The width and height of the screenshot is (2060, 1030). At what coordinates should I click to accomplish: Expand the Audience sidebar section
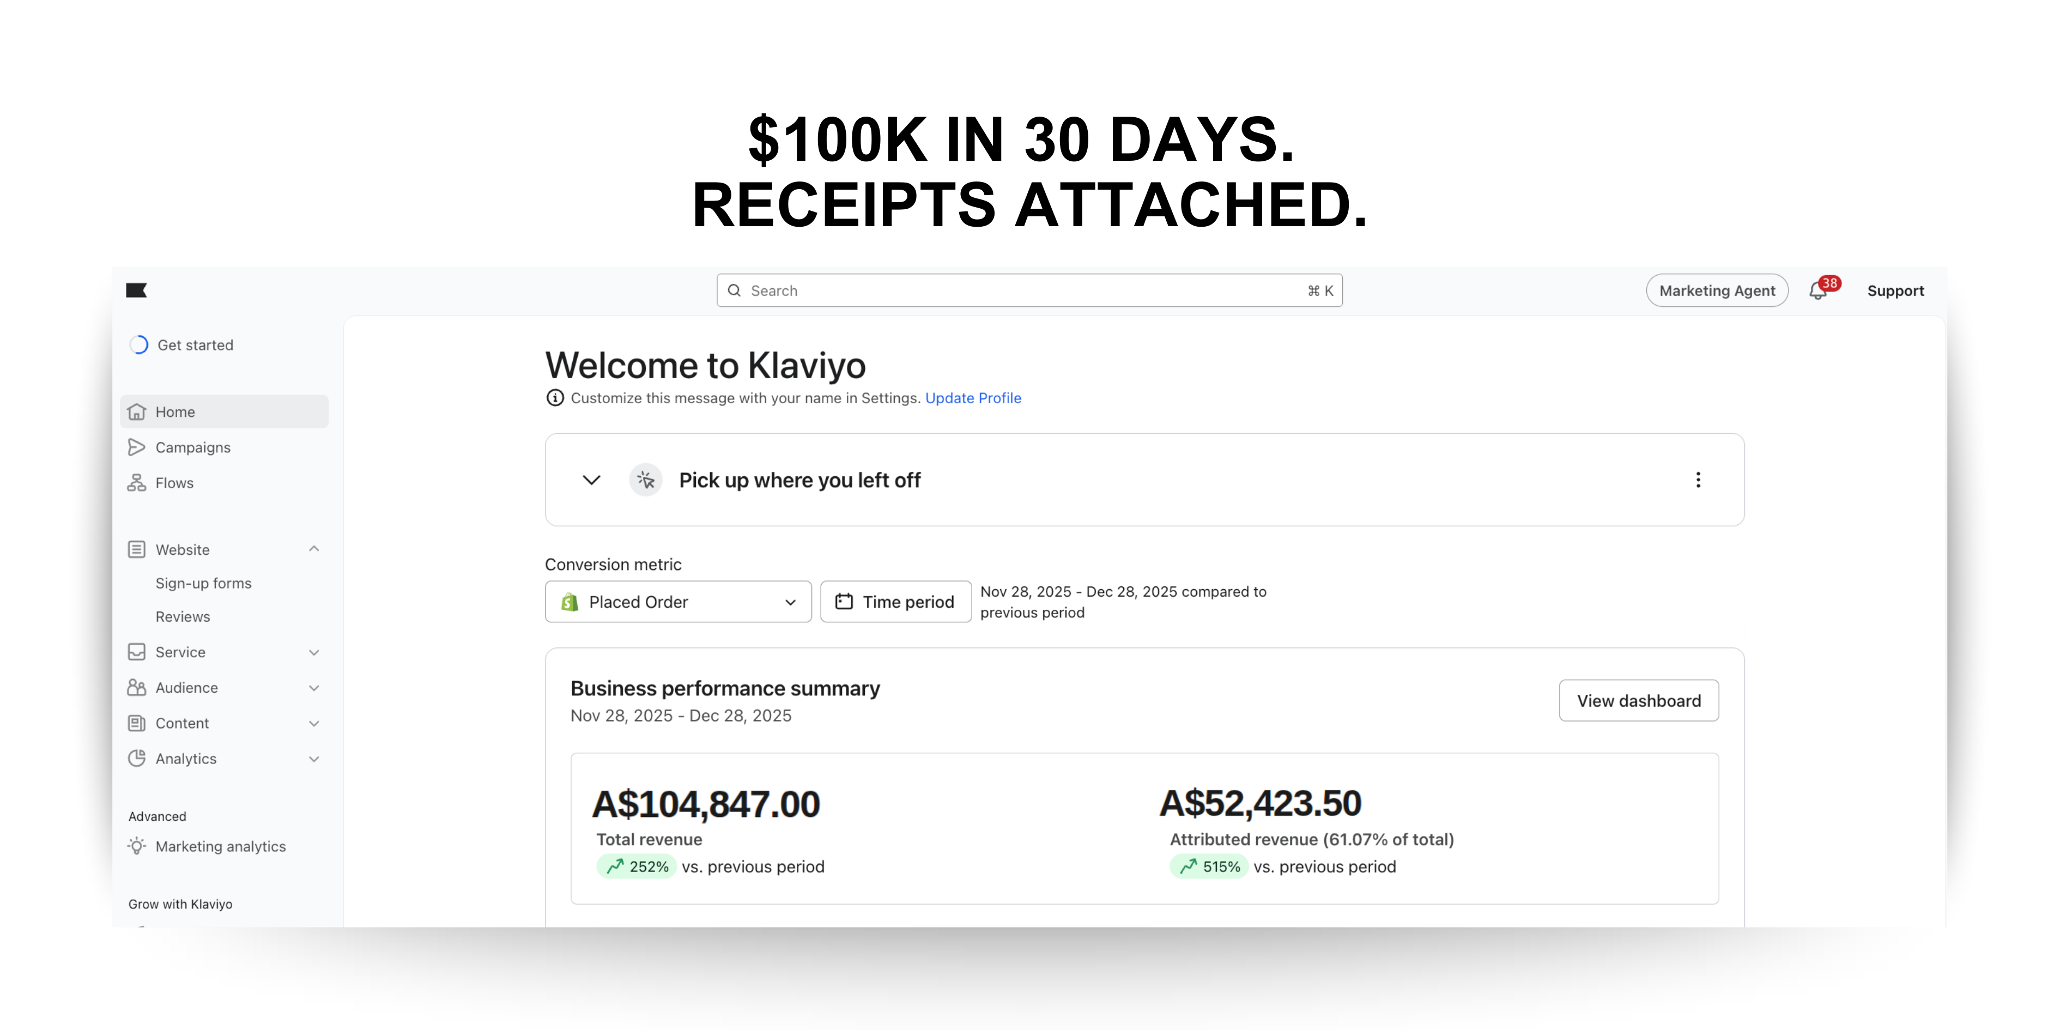click(313, 688)
